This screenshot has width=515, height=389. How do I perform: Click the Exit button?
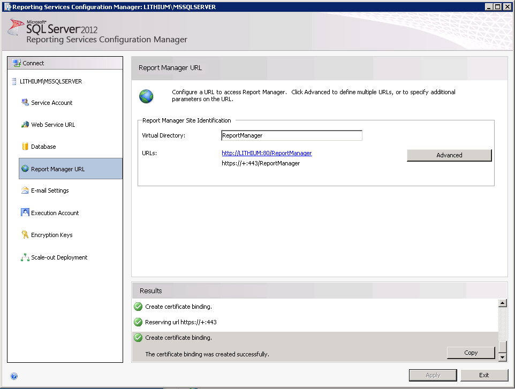click(484, 375)
